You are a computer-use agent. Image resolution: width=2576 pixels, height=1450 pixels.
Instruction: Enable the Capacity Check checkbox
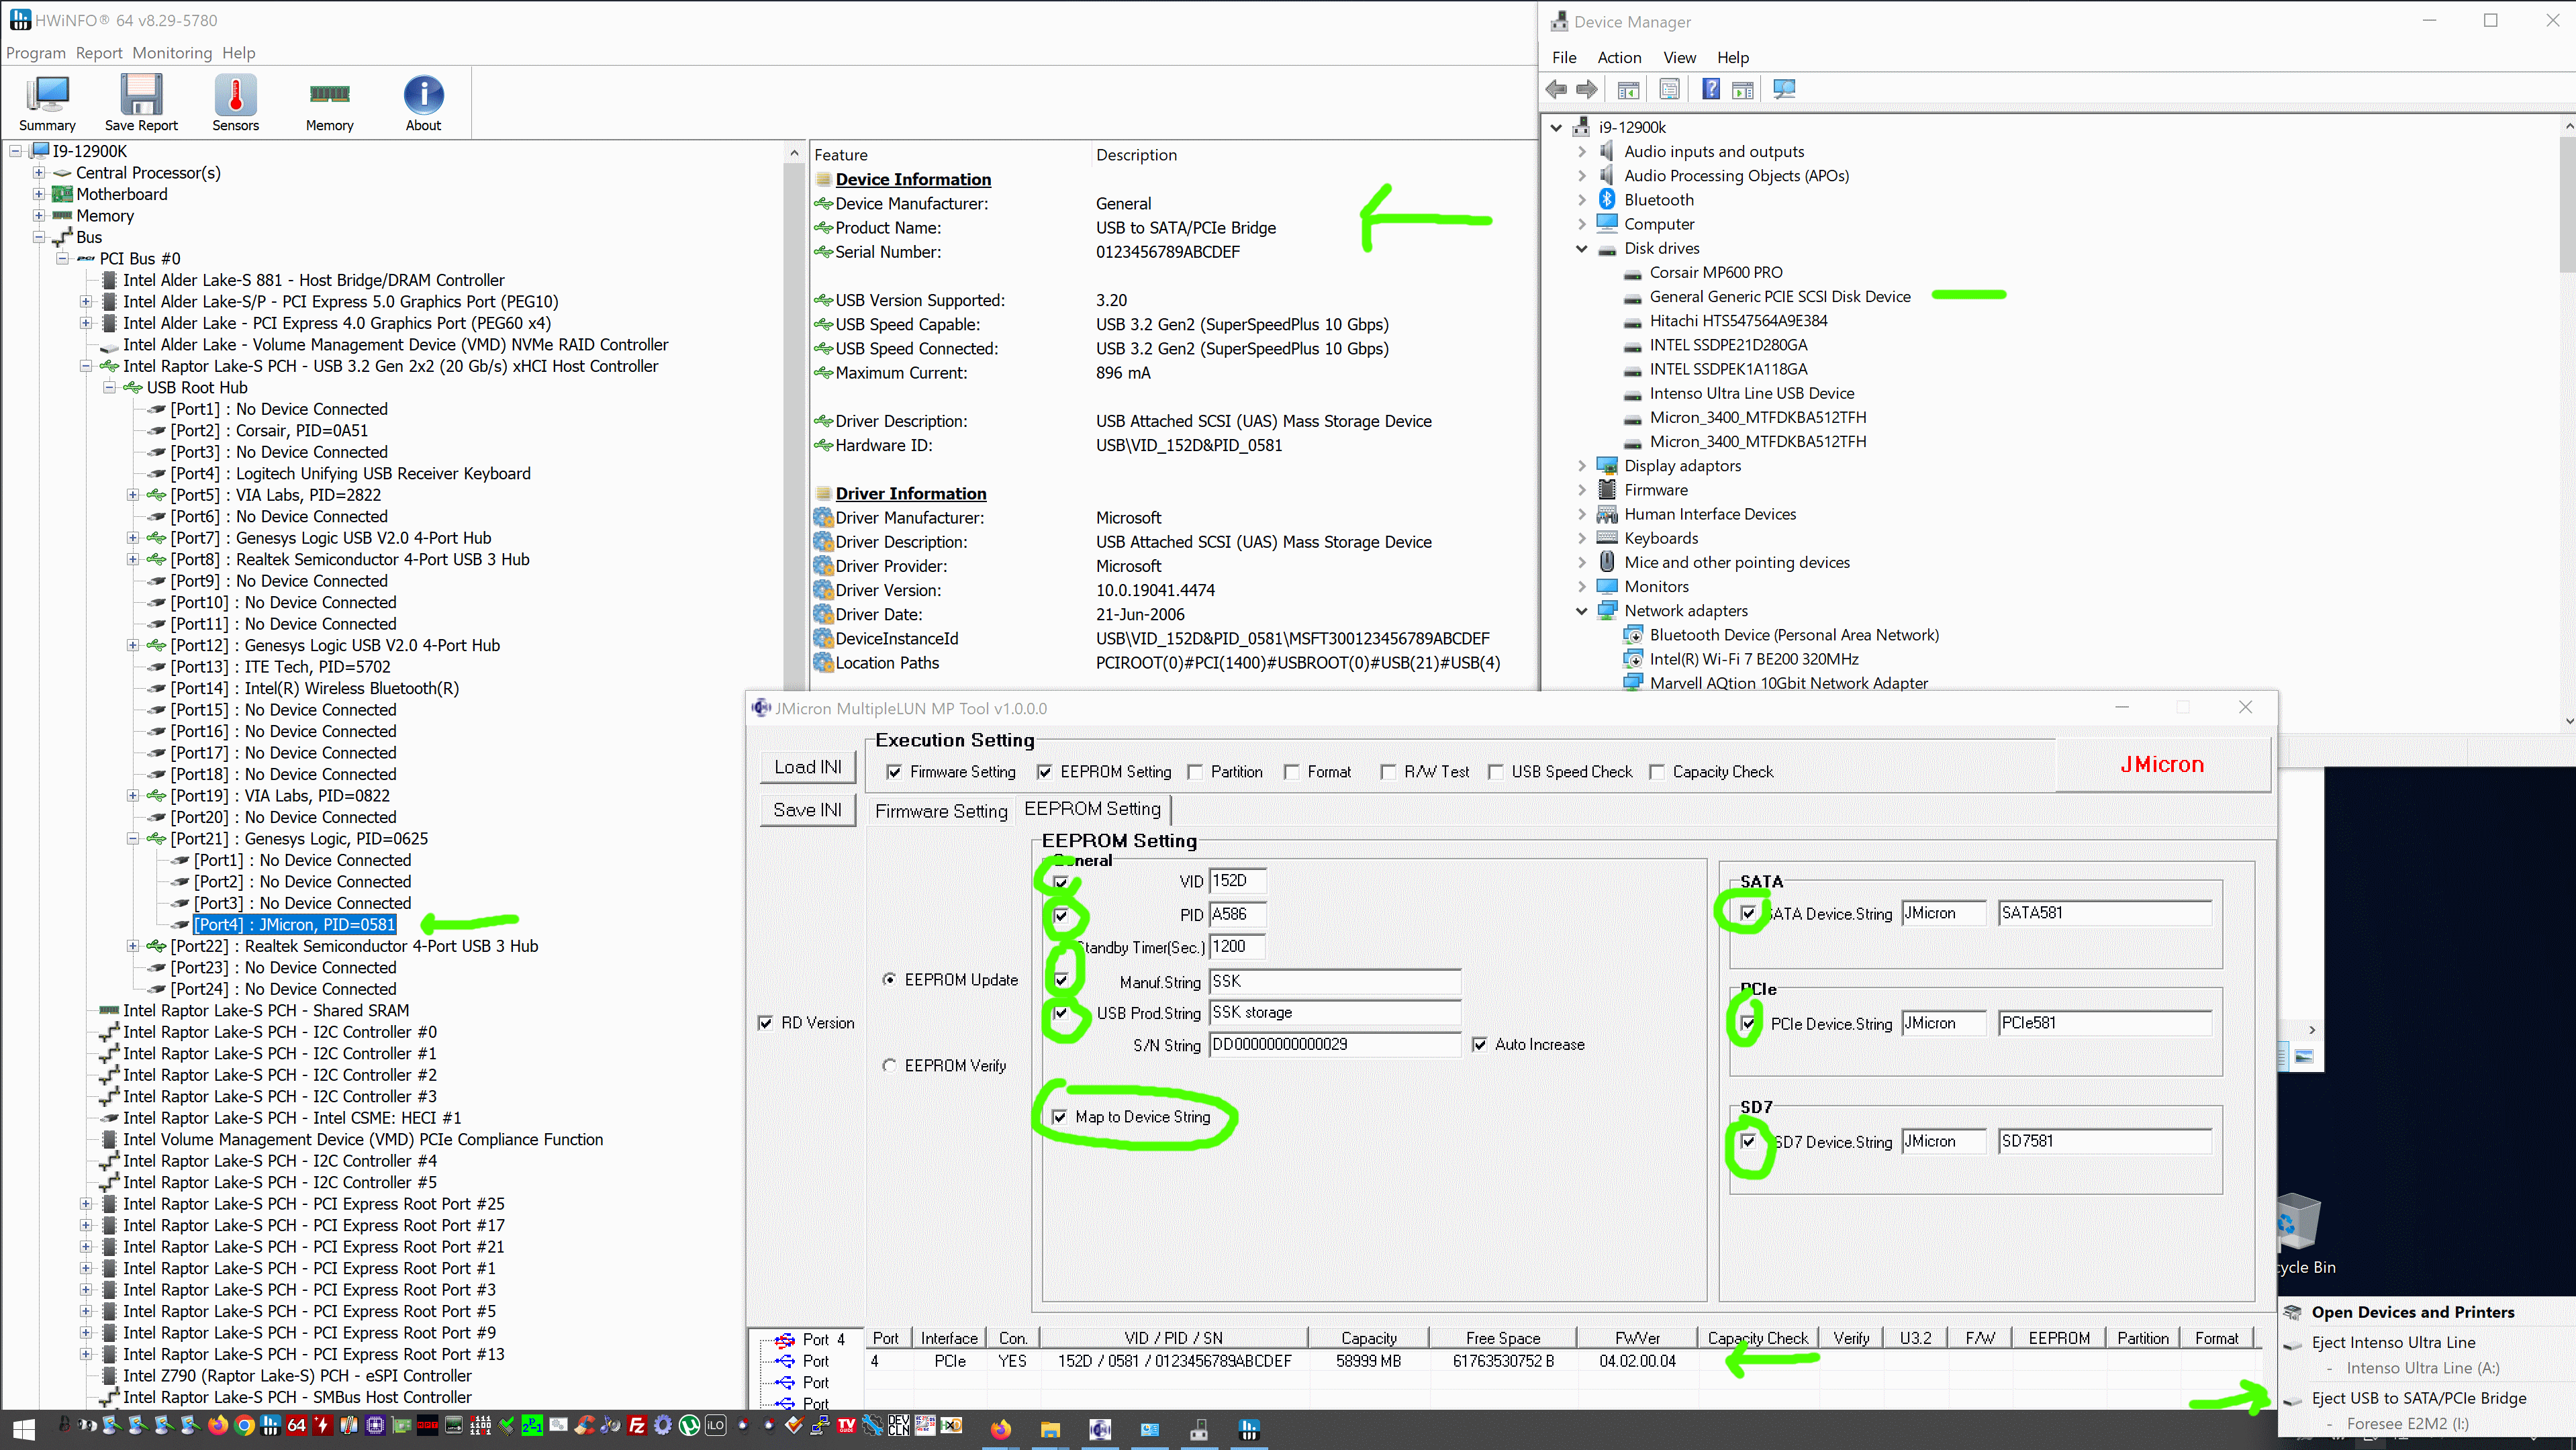point(1657,772)
